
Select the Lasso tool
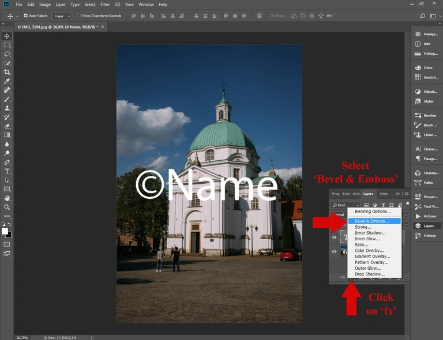pyautogui.click(x=7, y=54)
